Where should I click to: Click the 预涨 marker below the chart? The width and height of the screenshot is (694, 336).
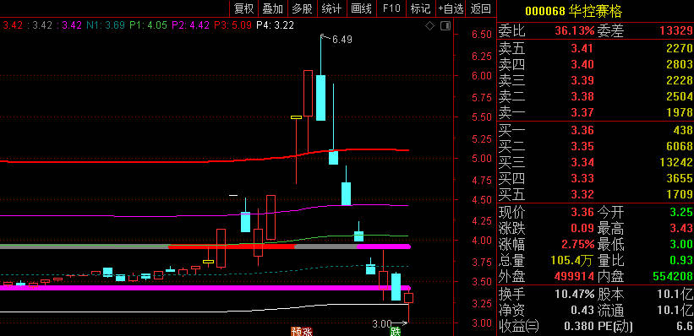[x=302, y=331]
